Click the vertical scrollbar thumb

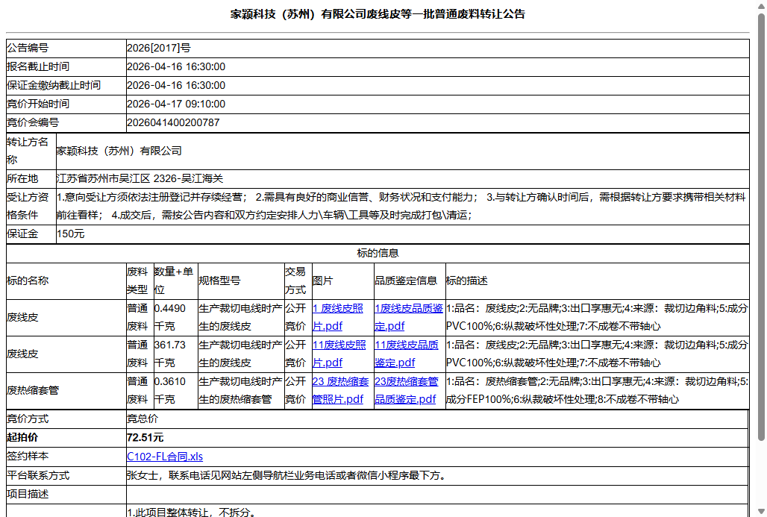click(x=761, y=228)
